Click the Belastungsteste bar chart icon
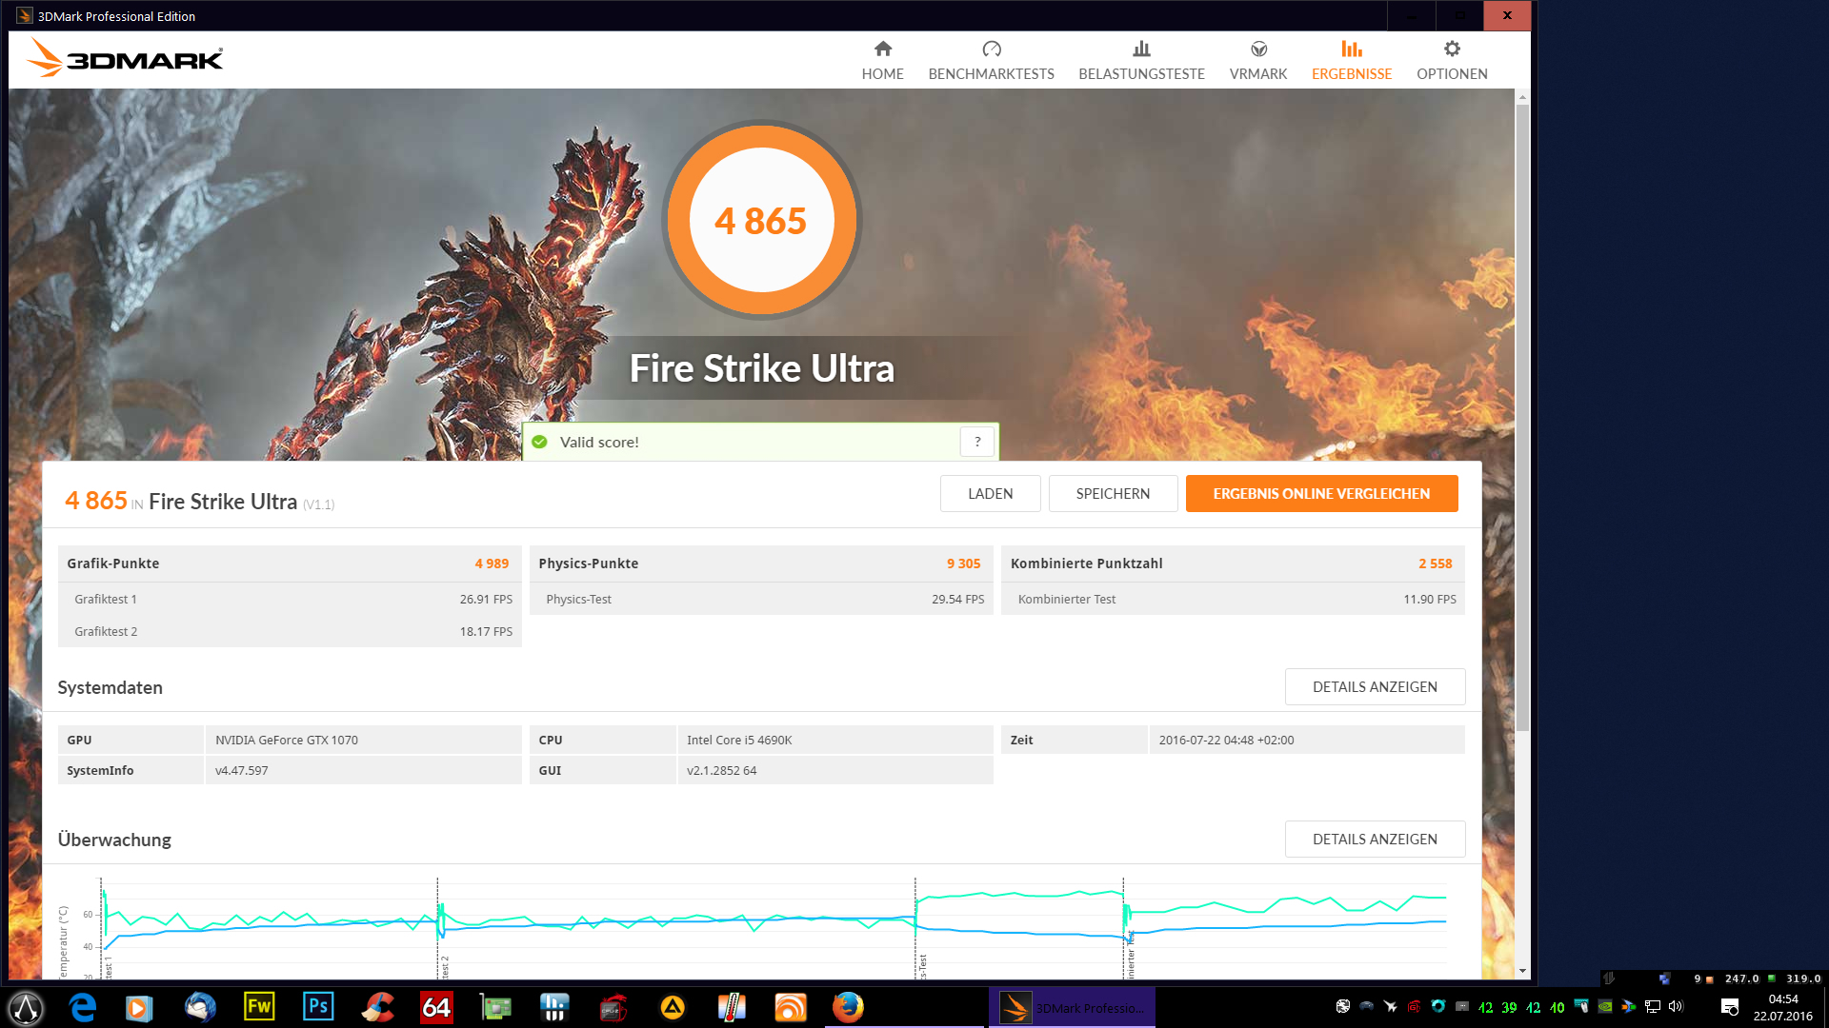1829x1028 pixels. pos(1141,49)
